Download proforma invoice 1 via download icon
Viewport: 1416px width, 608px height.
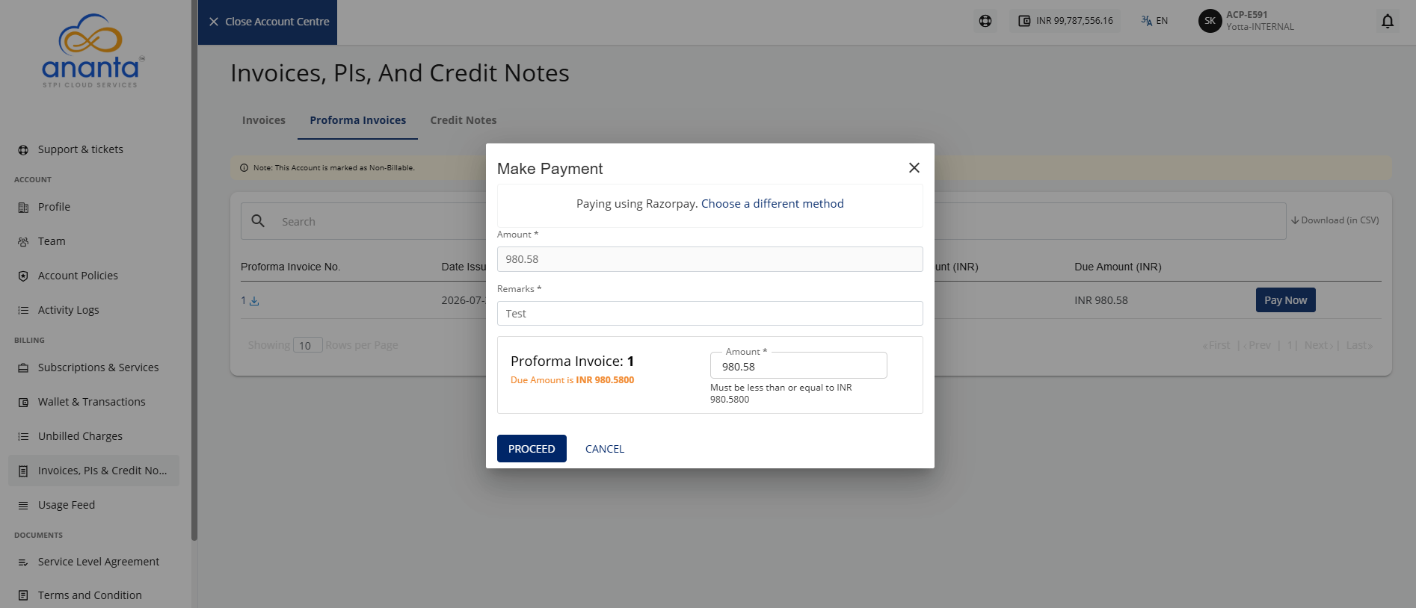tap(254, 301)
